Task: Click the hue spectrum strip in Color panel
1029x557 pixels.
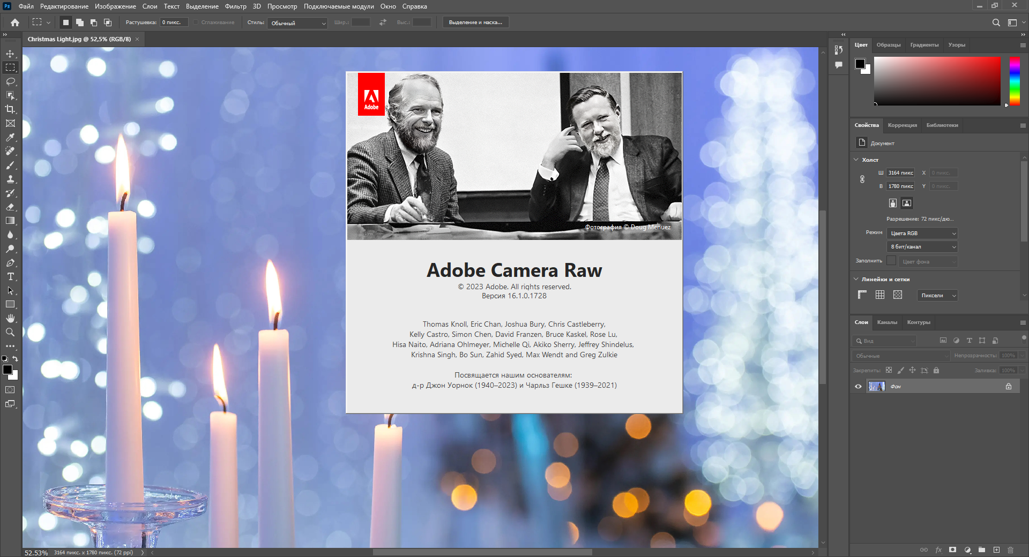Action: (1015, 81)
